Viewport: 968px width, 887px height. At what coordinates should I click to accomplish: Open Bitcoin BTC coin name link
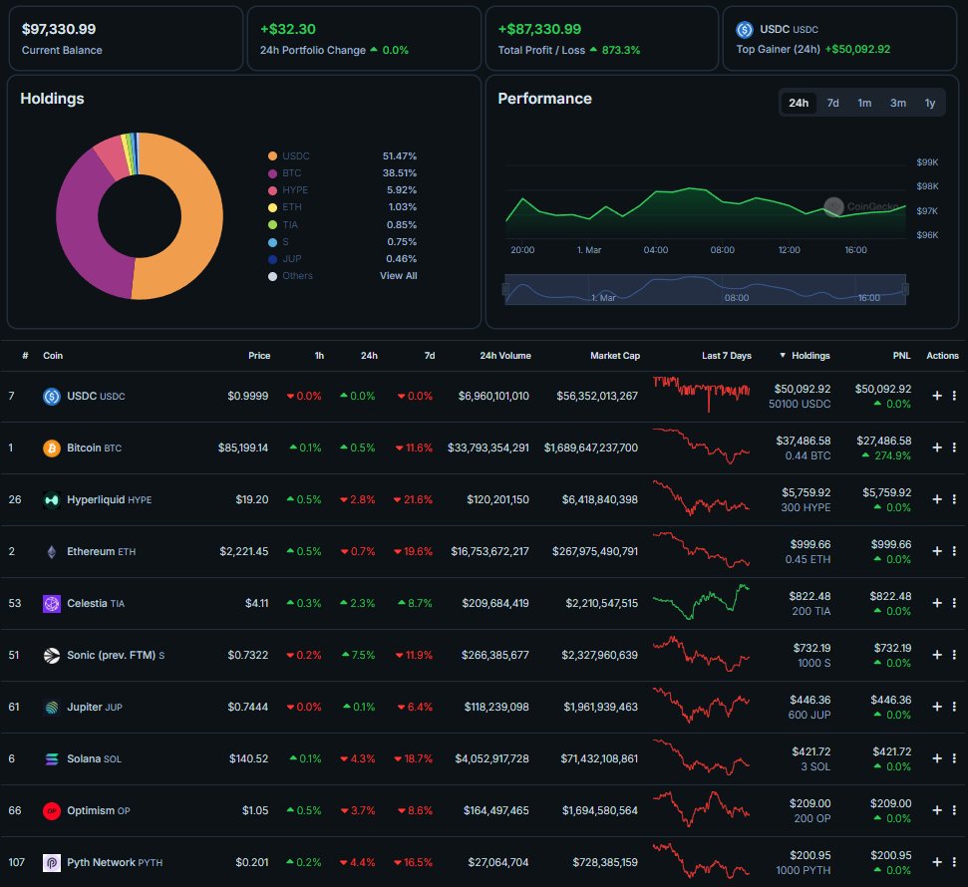click(94, 448)
